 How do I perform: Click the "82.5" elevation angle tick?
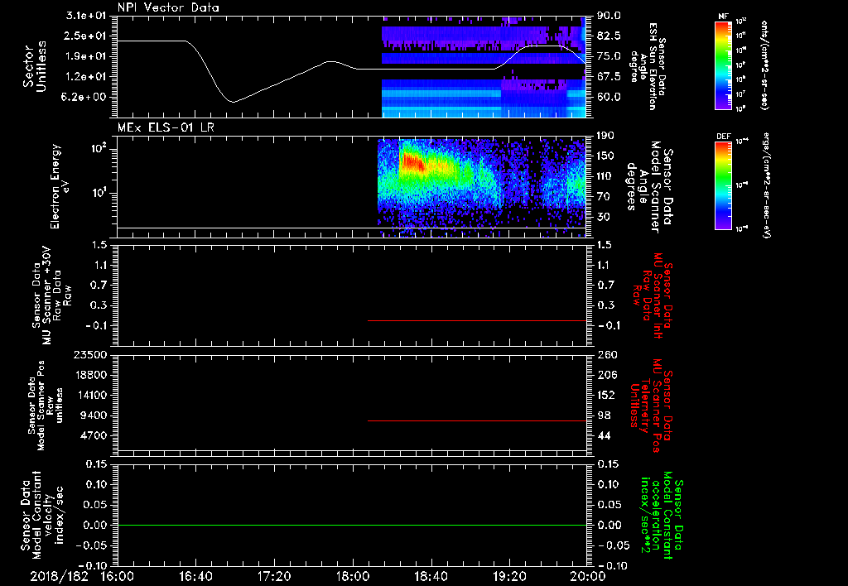pos(609,36)
